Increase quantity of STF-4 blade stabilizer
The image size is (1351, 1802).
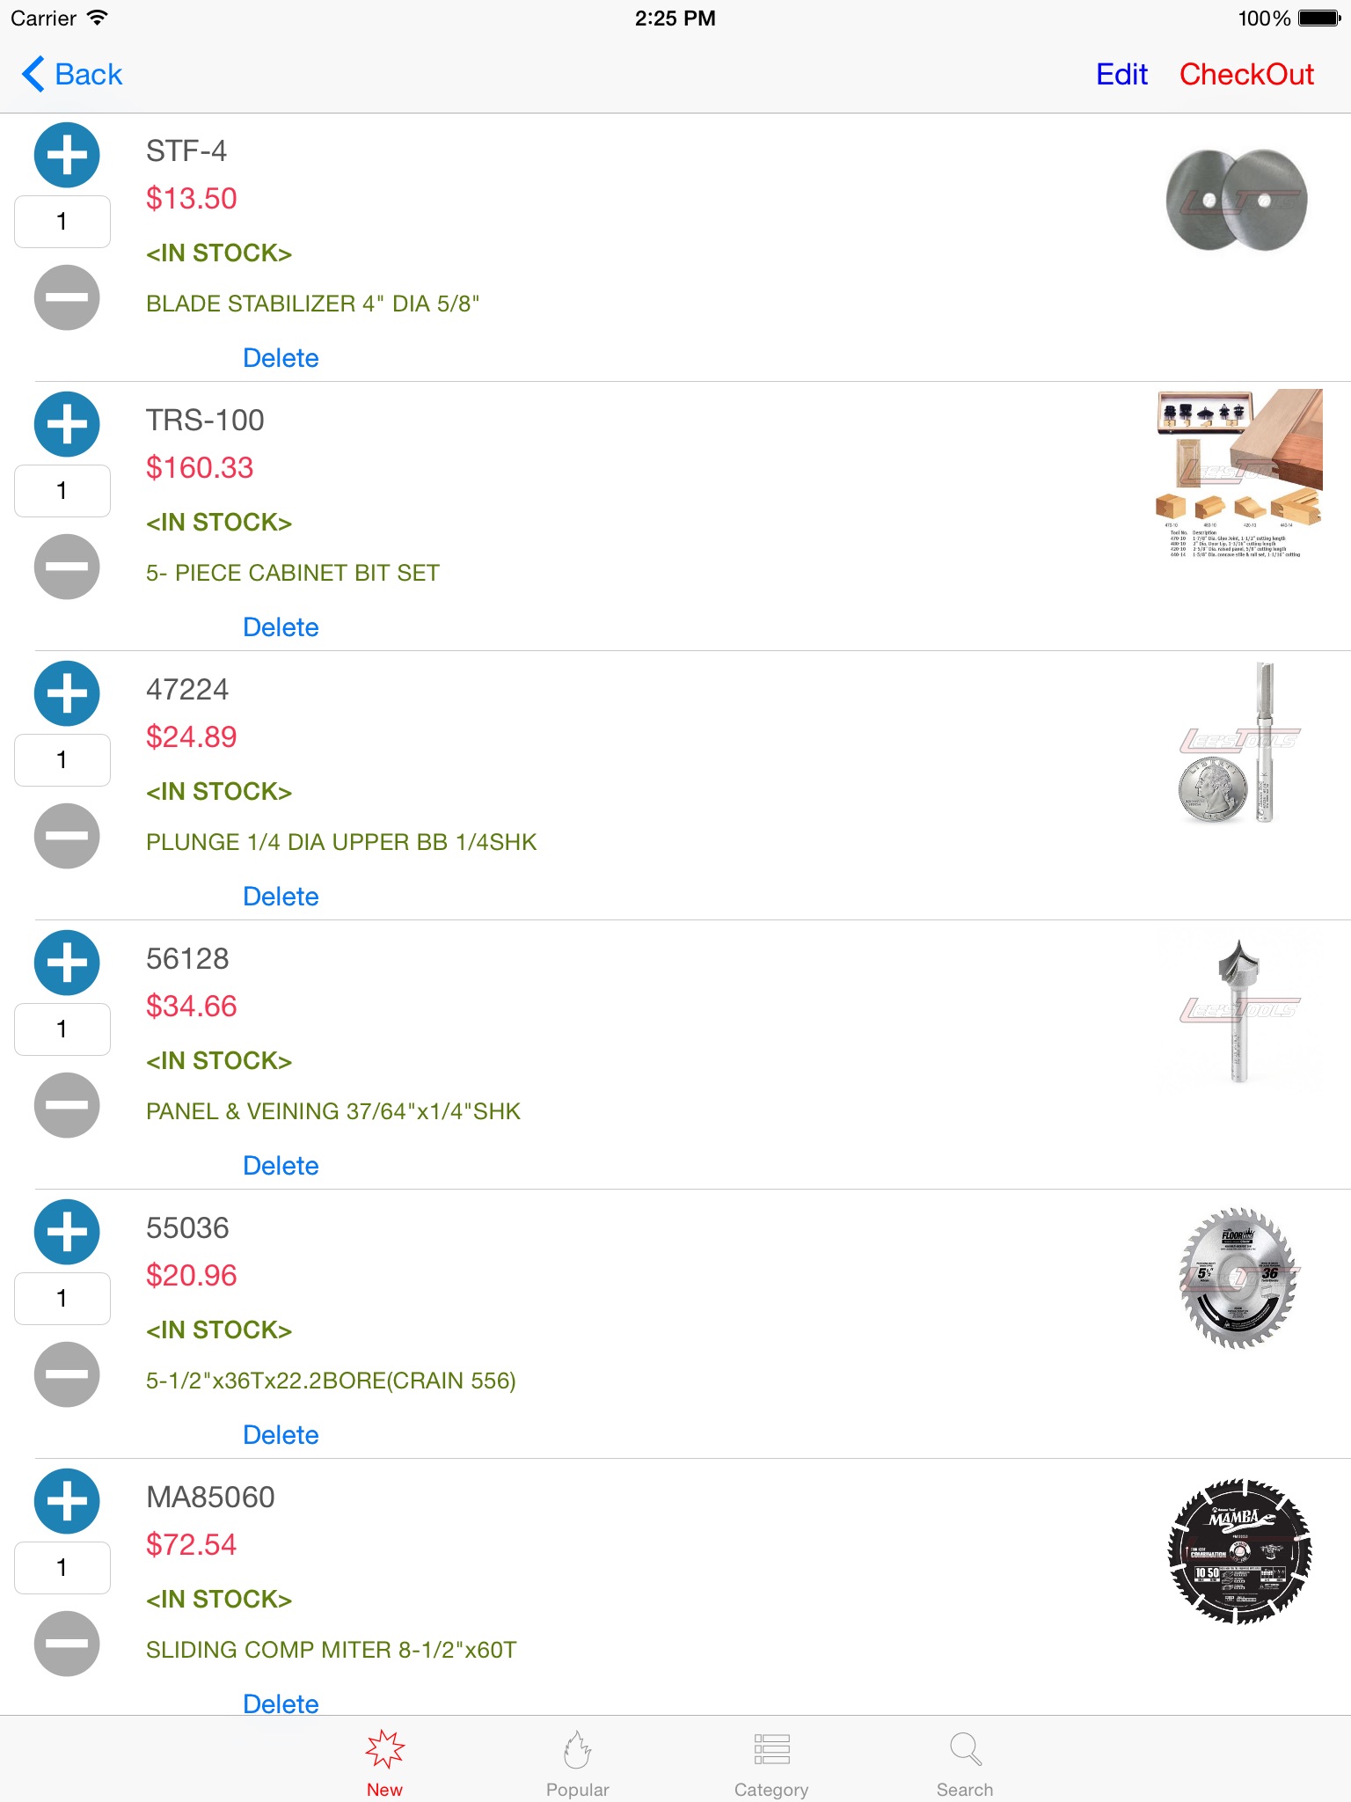(x=67, y=156)
